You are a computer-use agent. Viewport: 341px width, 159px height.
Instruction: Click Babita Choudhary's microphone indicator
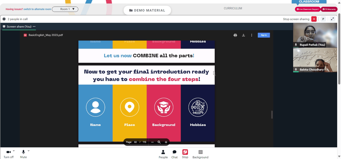point(296,69)
